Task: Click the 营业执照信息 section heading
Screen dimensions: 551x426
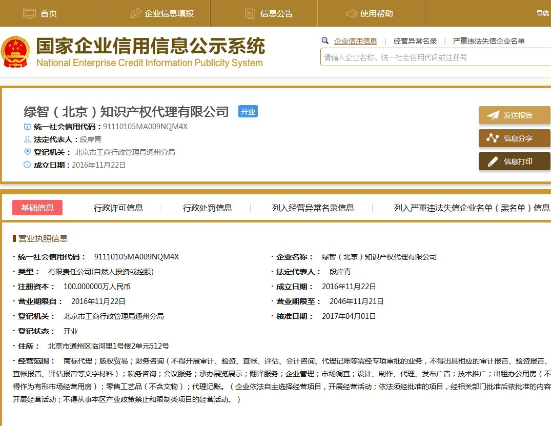Action: pyautogui.click(x=43, y=239)
